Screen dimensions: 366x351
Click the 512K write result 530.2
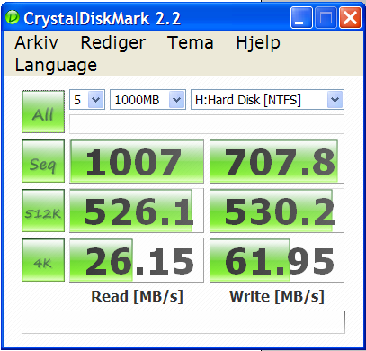(x=277, y=211)
